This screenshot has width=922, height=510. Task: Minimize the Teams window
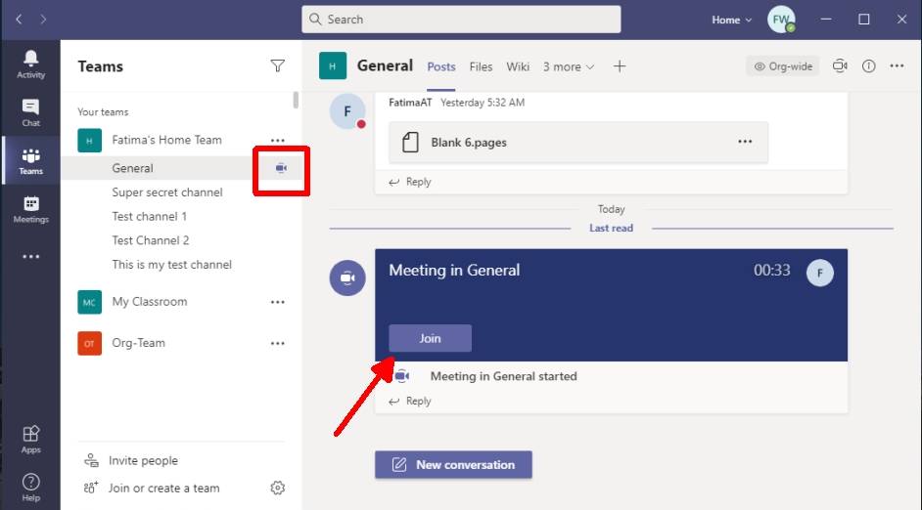point(826,20)
